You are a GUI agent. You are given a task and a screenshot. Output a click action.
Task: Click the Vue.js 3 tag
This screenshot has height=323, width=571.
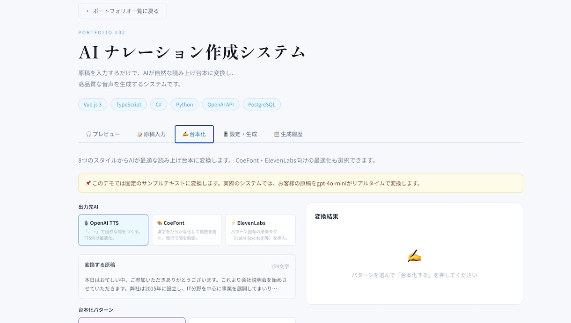pyautogui.click(x=93, y=104)
